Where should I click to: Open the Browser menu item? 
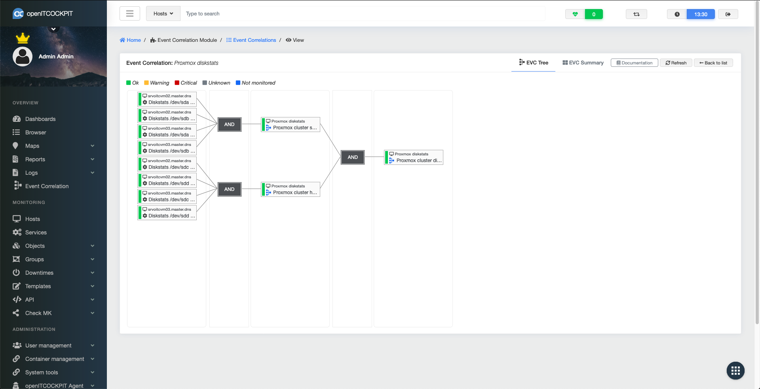(53, 132)
